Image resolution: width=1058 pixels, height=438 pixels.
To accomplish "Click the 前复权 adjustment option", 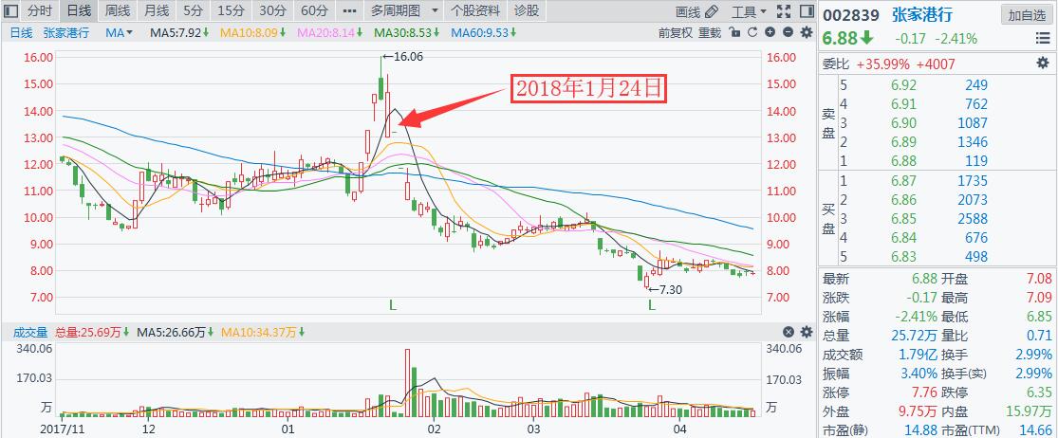I will click(x=676, y=32).
